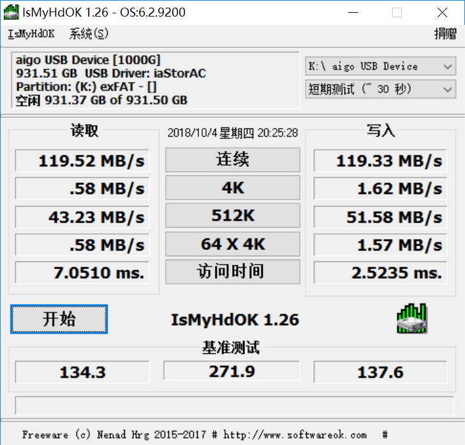Click the 7.0510 ms read access time field
Viewport: 465px width, 445px height.
tap(82, 273)
